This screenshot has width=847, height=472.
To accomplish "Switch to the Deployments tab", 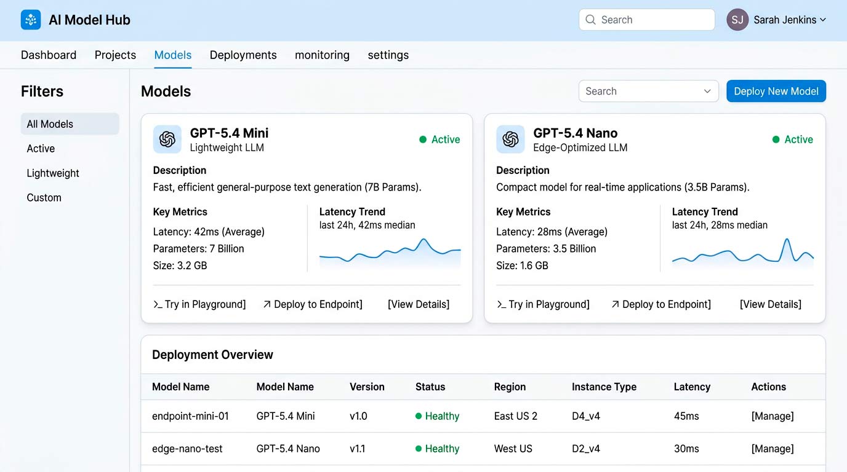I will 243,55.
